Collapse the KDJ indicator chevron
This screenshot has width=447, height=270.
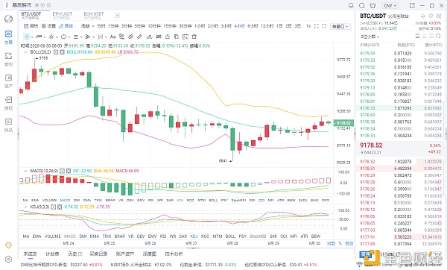tap(25, 207)
